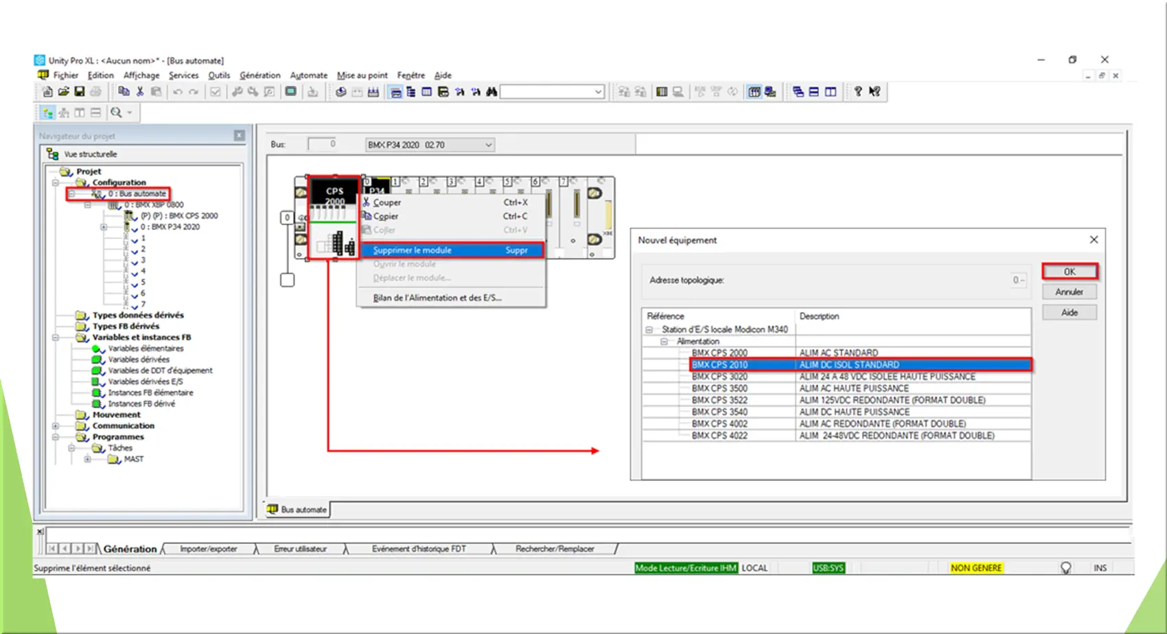1167x634 pixels.
Task: Collapse the 0 : Bus automate node
Action: click(71, 194)
